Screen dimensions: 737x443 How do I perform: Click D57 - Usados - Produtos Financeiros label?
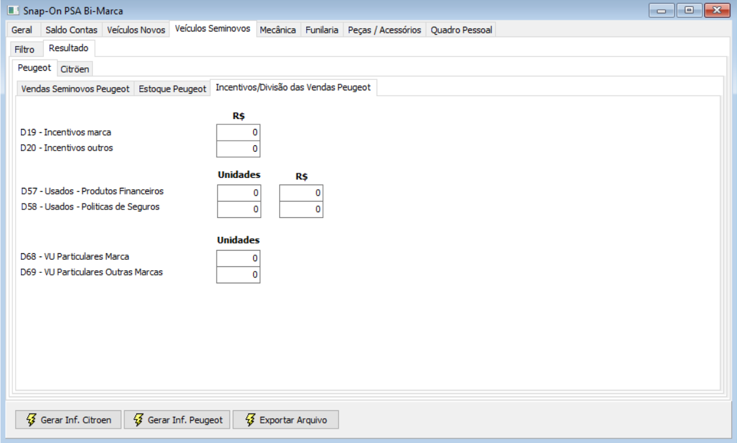[x=92, y=191]
